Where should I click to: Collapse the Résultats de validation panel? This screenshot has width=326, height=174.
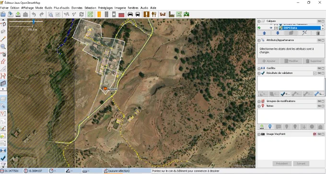tap(259, 73)
